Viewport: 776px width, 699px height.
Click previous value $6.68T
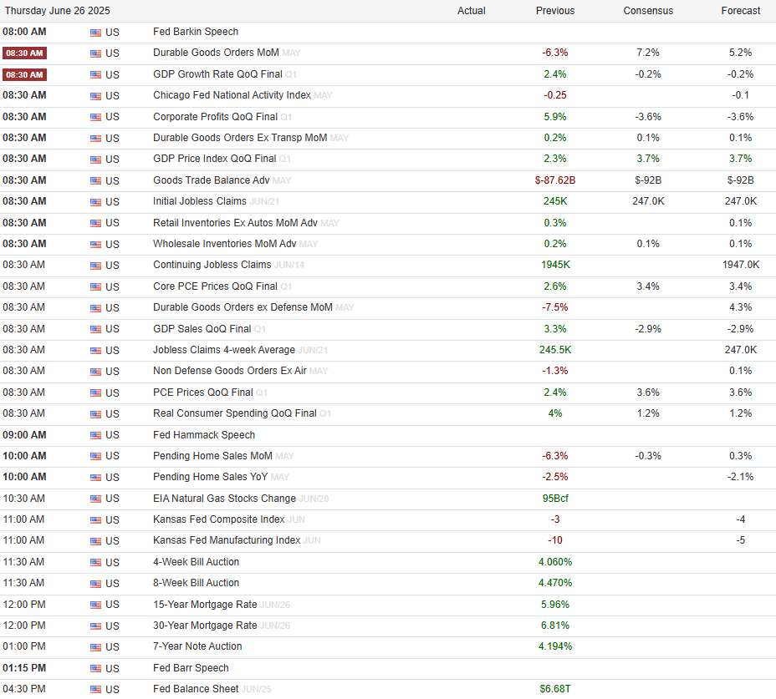tap(555, 689)
